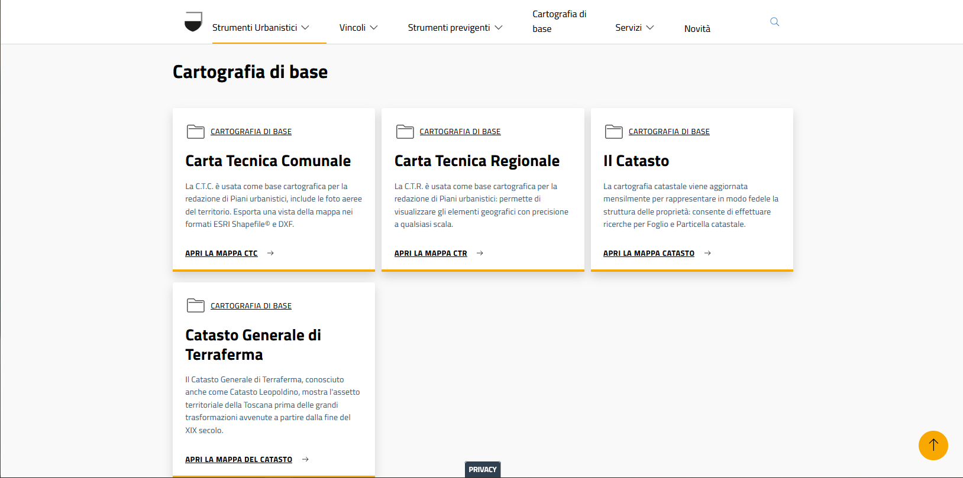963x478 pixels.
Task: Open the Apri la mappa Catasto link
Action: 649,253
